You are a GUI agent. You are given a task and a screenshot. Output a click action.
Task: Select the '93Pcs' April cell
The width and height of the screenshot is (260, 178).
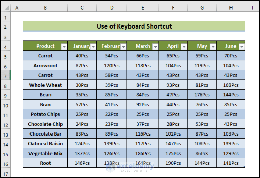(x=173, y=85)
